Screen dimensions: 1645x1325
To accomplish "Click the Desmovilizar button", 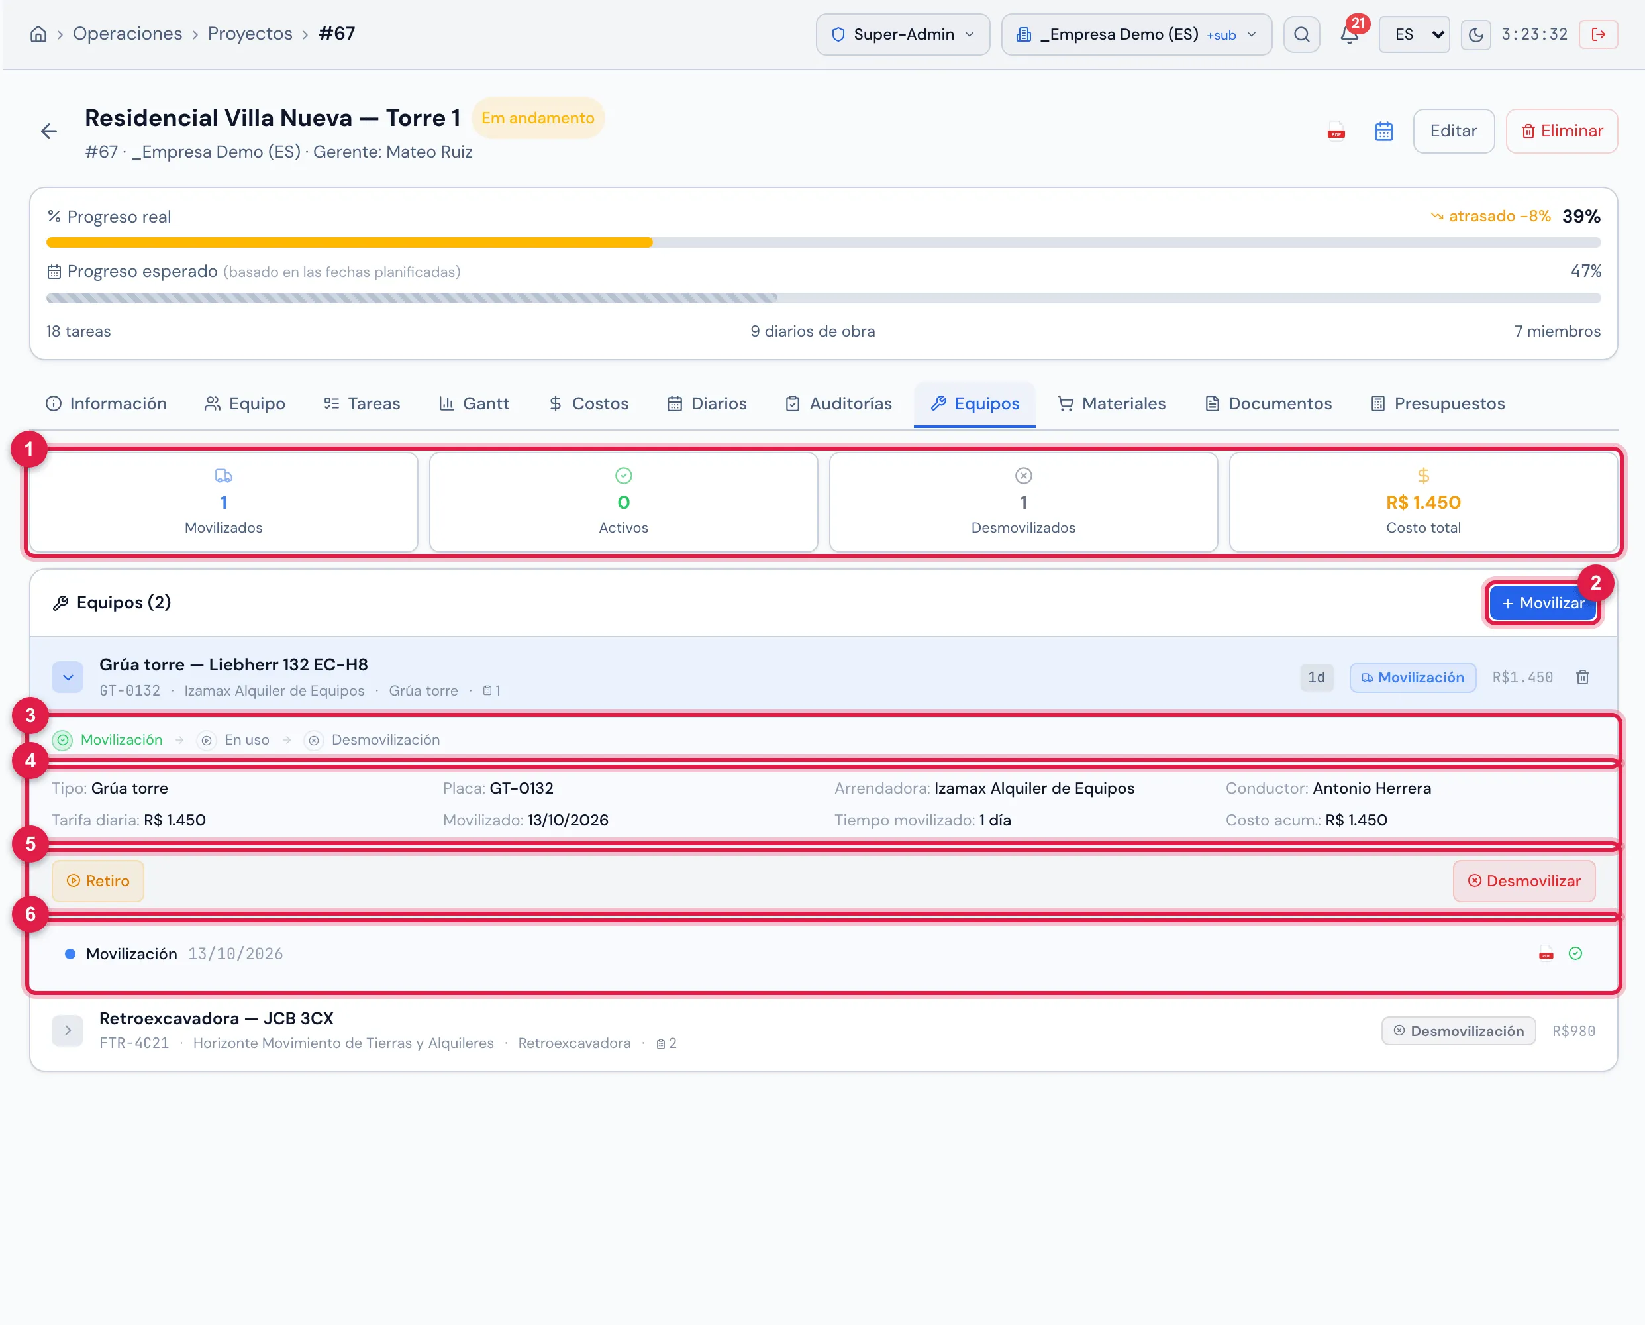I will pyautogui.click(x=1524, y=880).
